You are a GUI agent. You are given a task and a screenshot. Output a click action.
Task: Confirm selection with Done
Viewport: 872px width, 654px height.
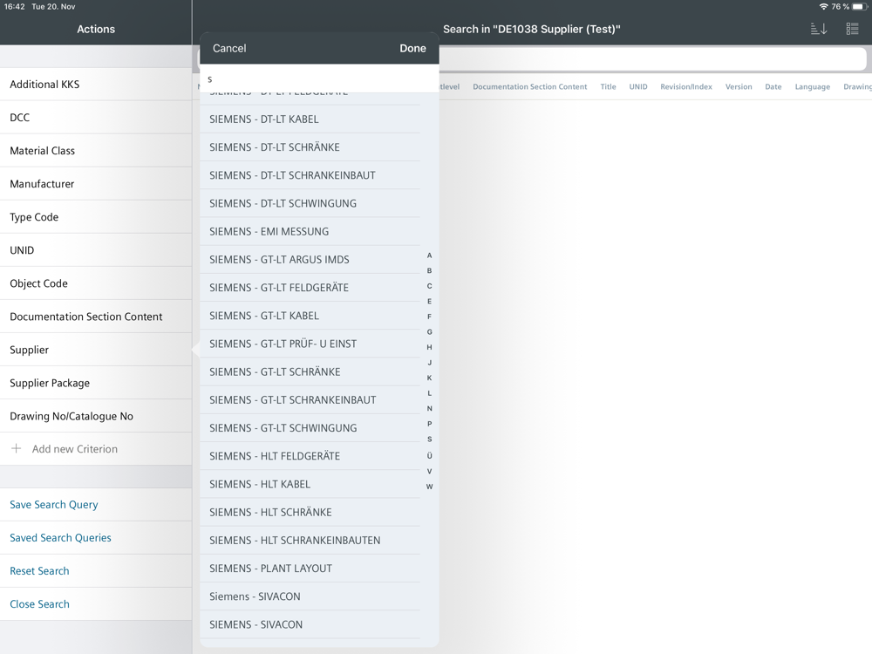pos(412,48)
